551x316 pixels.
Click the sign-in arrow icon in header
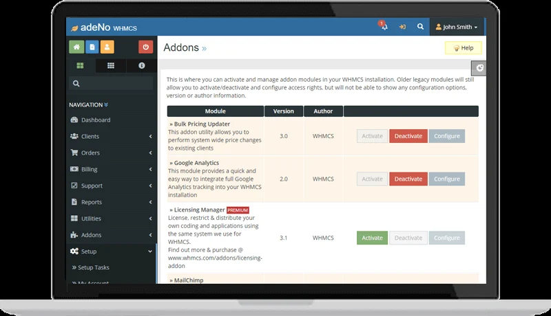(x=402, y=27)
